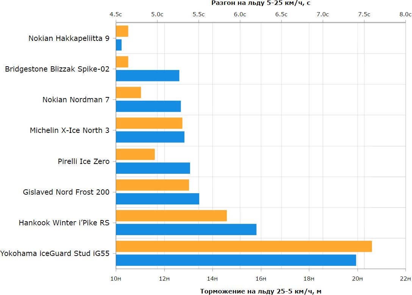Select Bridgestone Blizzak Spike-02 orange acceleration bar
412x295 pixels.
pos(122,62)
